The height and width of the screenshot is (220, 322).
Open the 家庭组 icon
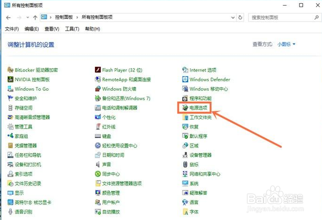pyautogui.click(x=10, y=136)
